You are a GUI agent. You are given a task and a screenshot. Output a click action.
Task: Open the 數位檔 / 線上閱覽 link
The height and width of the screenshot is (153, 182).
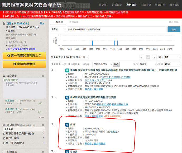[94, 89]
